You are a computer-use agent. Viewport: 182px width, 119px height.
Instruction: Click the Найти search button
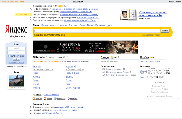pyautogui.click(x=165, y=31)
